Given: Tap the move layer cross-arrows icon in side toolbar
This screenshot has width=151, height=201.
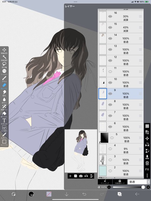Looking at the screenshot, I should 147,138.
